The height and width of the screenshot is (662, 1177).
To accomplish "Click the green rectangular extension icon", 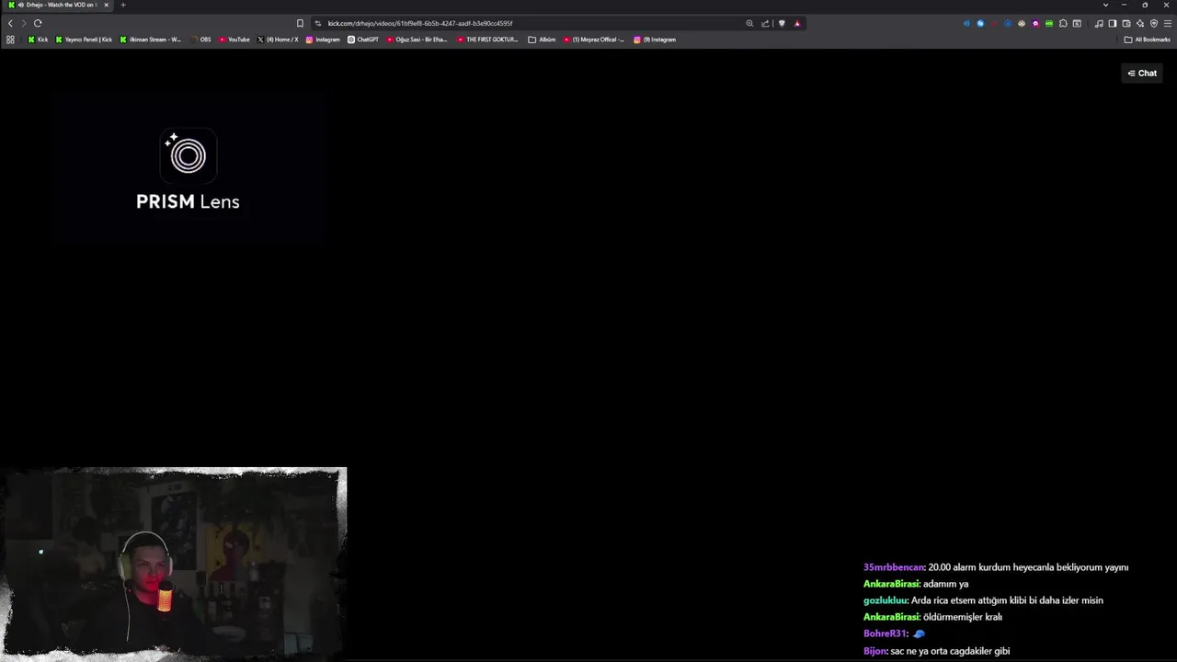I will (1049, 23).
